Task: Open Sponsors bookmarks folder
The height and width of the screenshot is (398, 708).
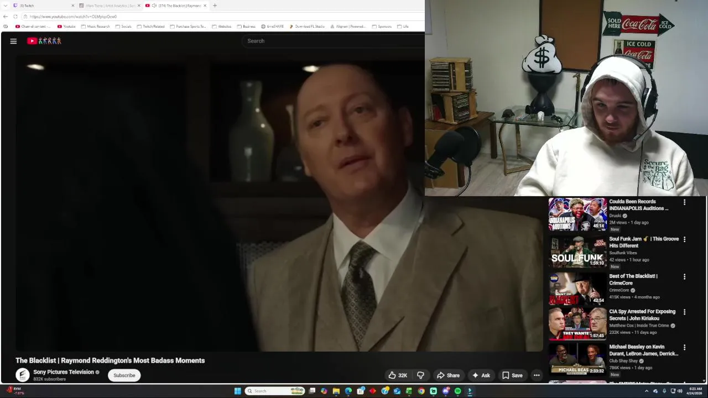Action: coord(382,27)
